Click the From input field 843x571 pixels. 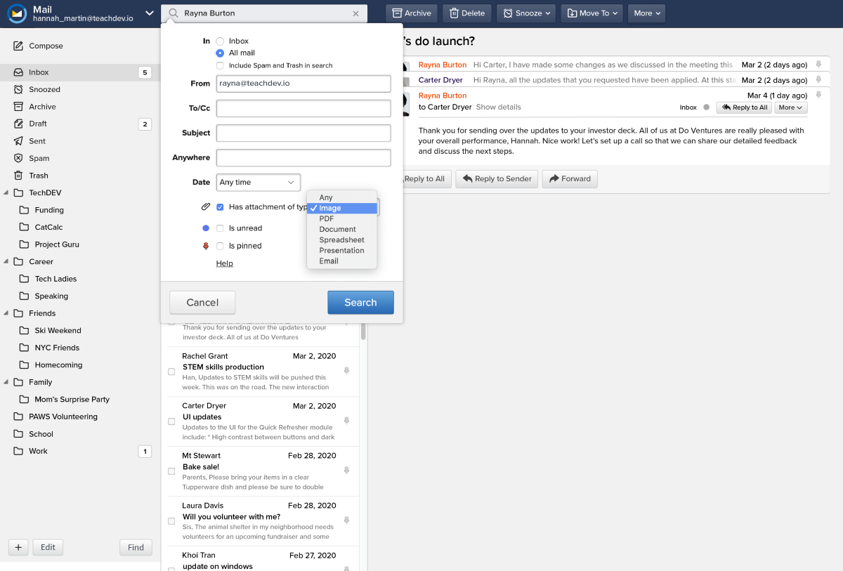[303, 84]
